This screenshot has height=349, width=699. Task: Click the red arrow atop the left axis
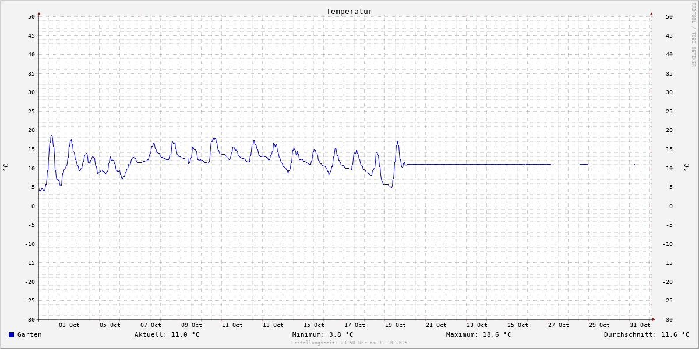39,13
